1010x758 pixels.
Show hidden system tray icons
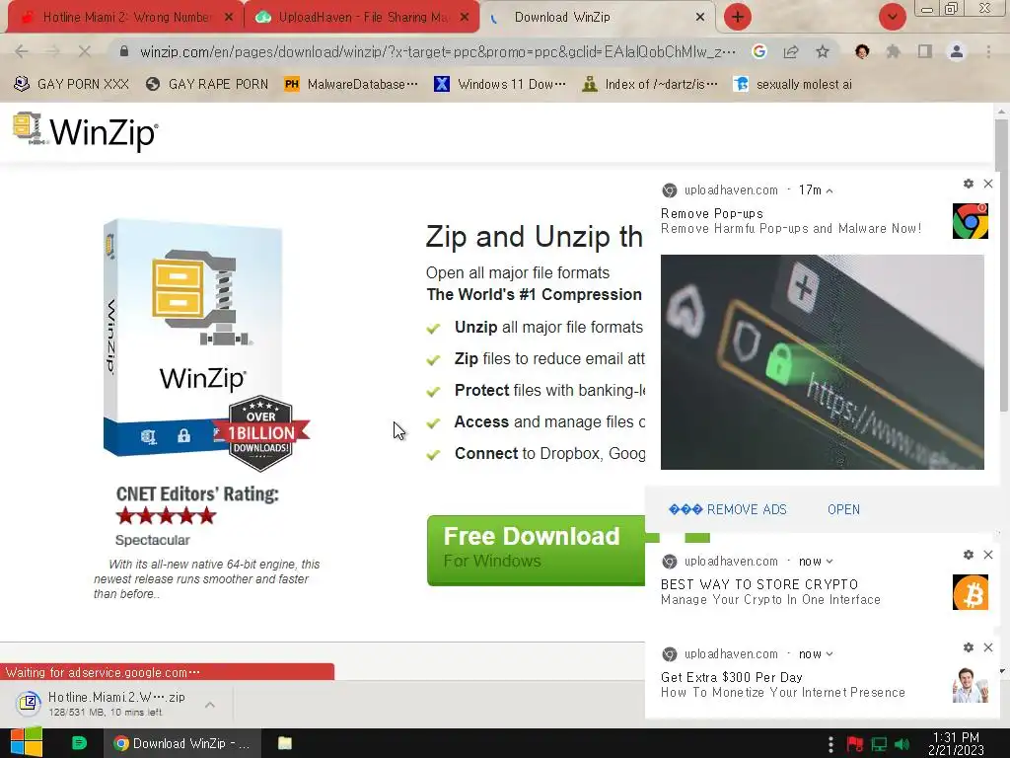pos(830,744)
